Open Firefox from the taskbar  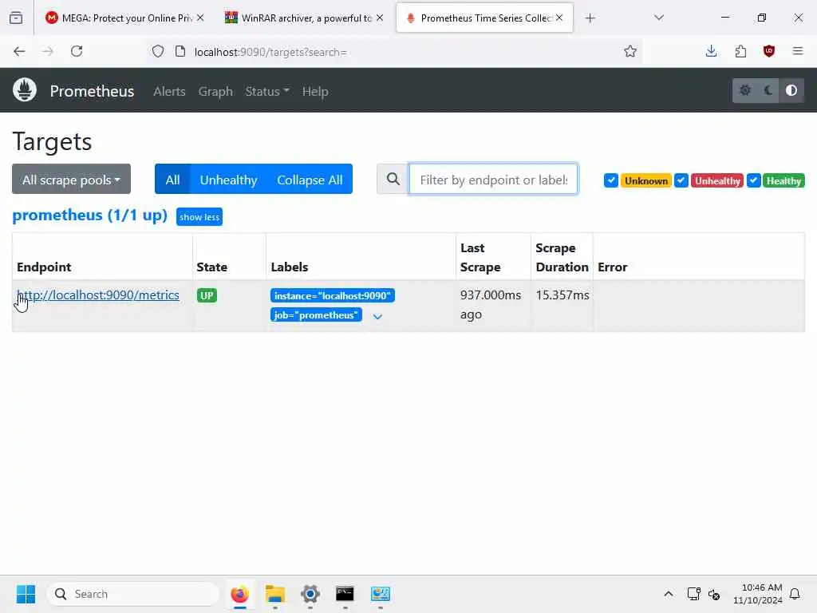pyautogui.click(x=239, y=594)
